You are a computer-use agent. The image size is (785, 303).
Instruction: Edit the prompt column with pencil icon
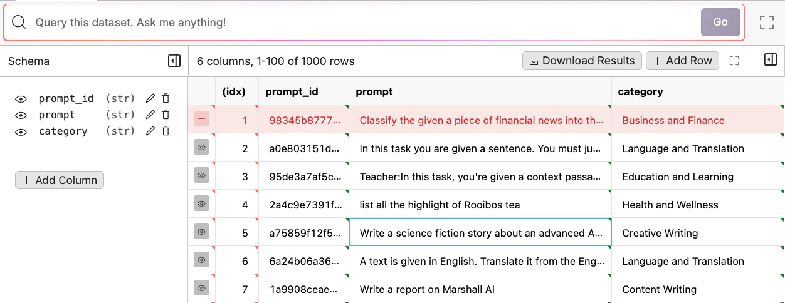pyautogui.click(x=150, y=115)
